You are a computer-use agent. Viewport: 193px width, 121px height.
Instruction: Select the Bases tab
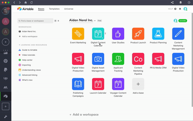[x=41, y=9]
